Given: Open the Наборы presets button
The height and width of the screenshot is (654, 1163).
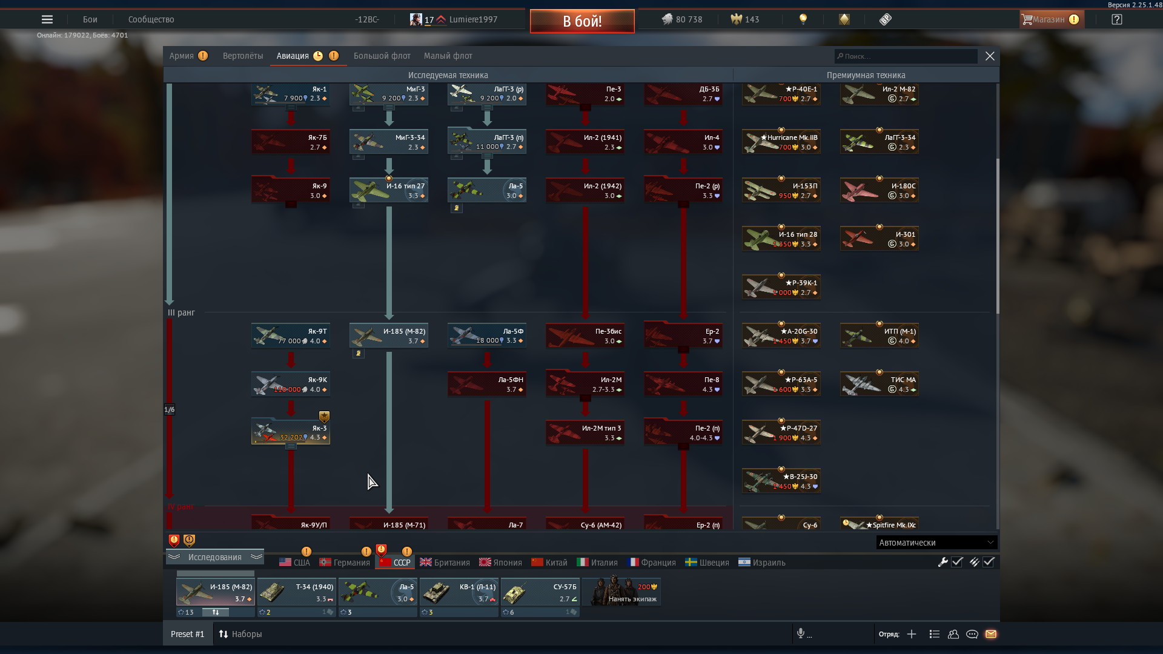Looking at the screenshot, I should (240, 634).
